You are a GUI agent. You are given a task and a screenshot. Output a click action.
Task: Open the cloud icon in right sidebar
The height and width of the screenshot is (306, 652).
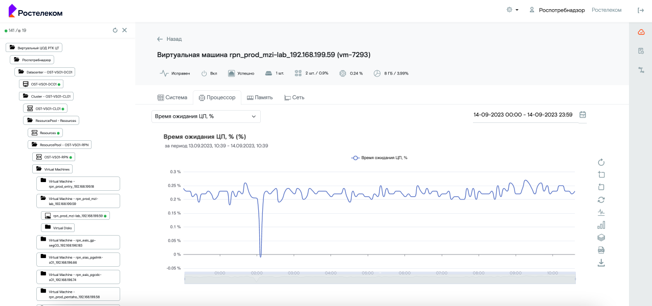tap(641, 32)
